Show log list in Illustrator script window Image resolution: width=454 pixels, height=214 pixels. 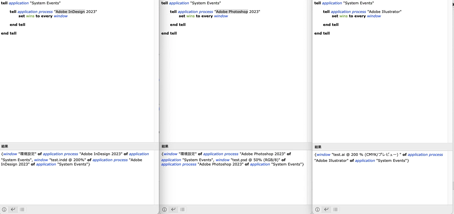(335, 210)
